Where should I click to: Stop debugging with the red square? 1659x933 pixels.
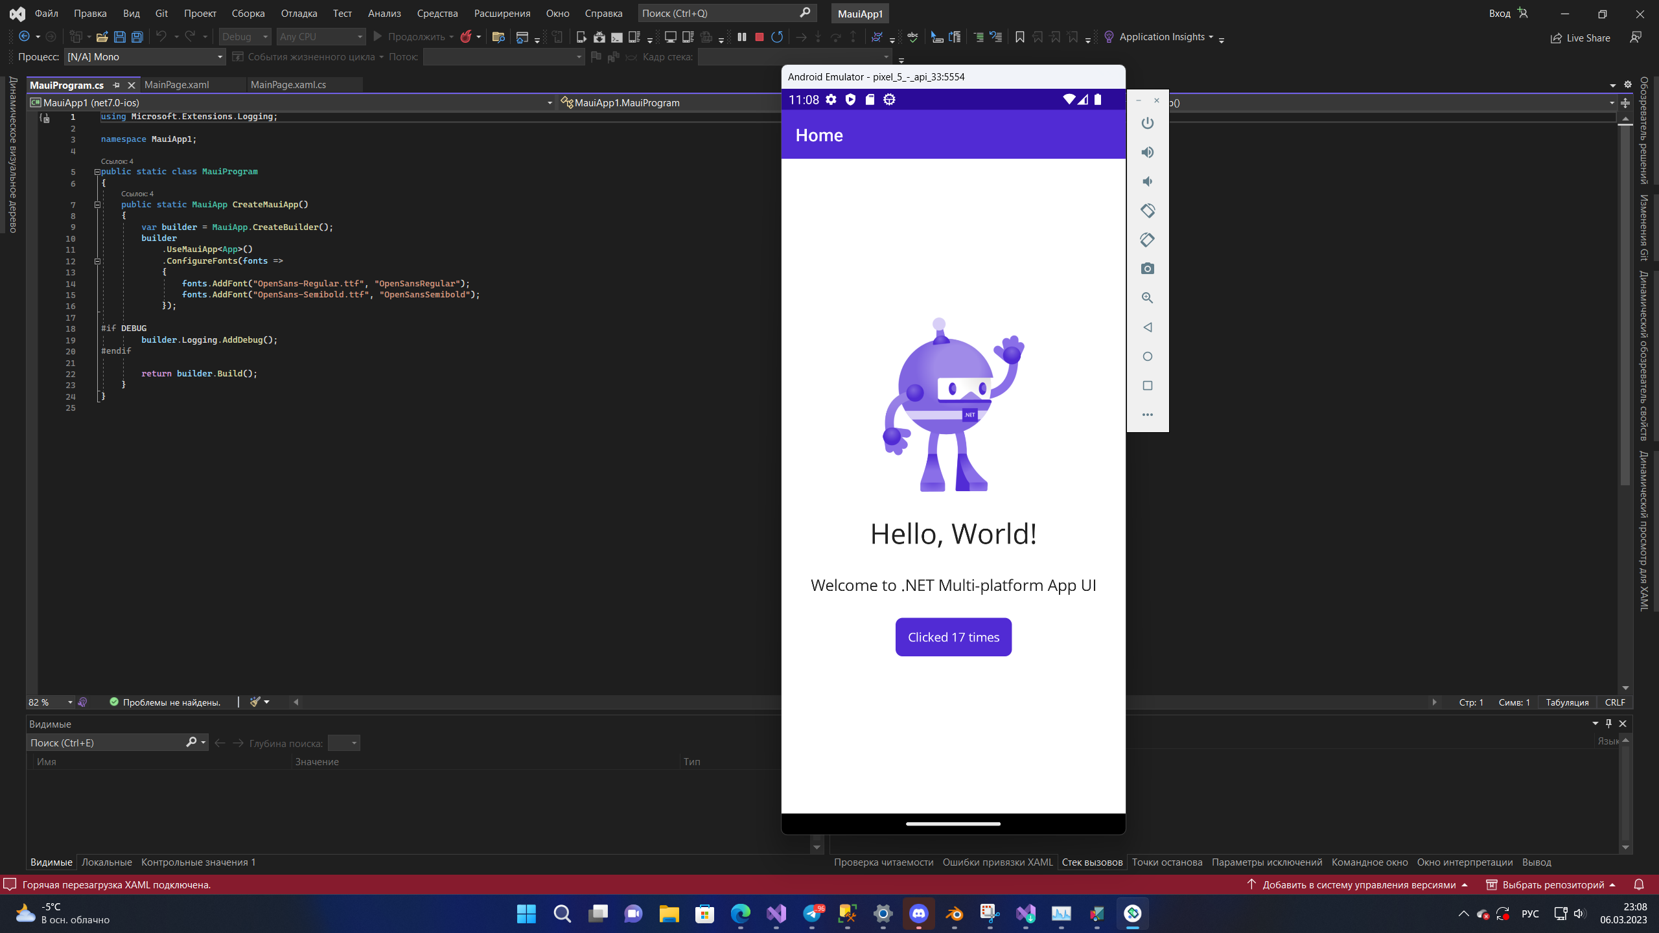760,37
